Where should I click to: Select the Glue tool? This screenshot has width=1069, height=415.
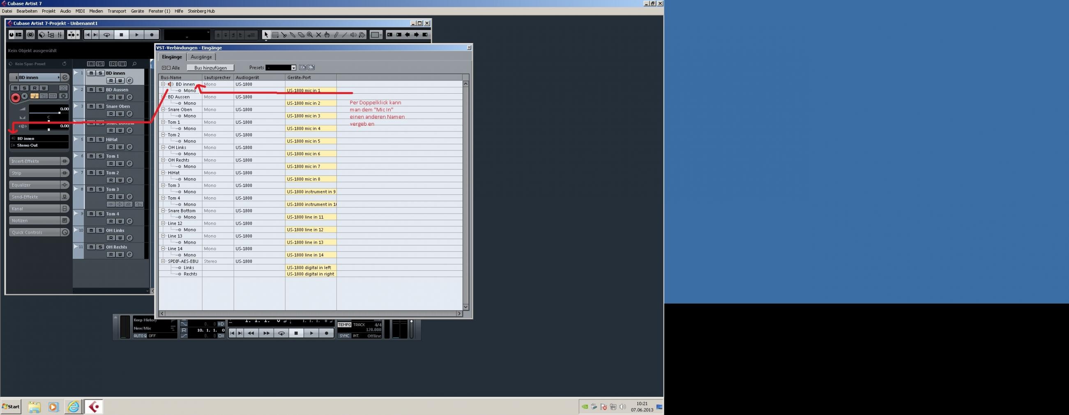(293, 35)
